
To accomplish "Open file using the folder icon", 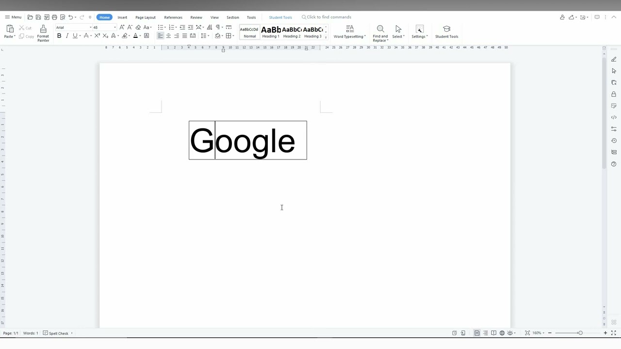I will (30, 17).
